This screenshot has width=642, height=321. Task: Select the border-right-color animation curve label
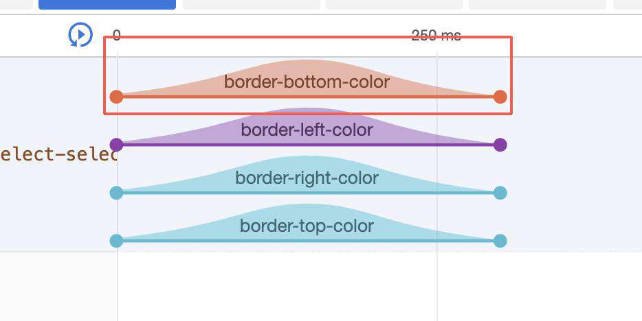(x=307, y=178)
